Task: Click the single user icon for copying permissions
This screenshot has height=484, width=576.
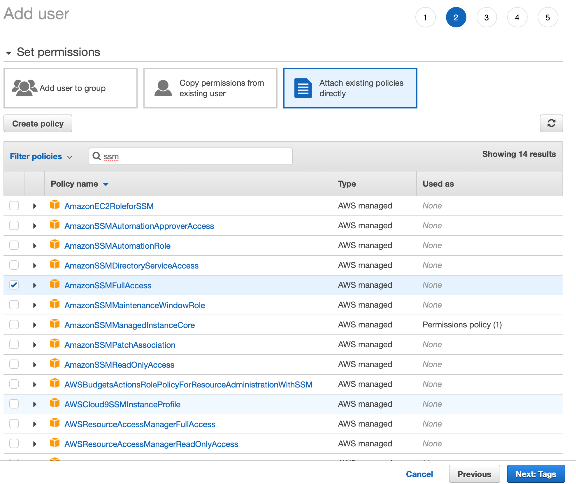Action: tap(163, 88)
